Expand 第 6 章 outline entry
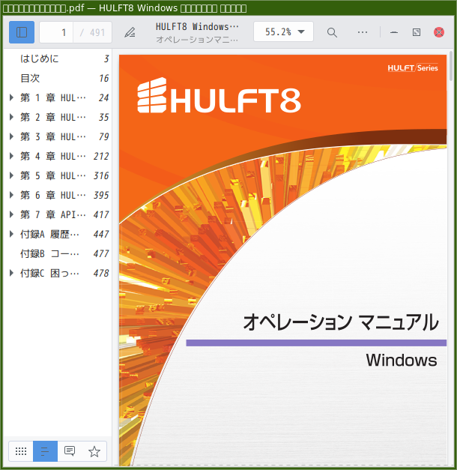Screen dimensions: 457x470 pos(11,195)
